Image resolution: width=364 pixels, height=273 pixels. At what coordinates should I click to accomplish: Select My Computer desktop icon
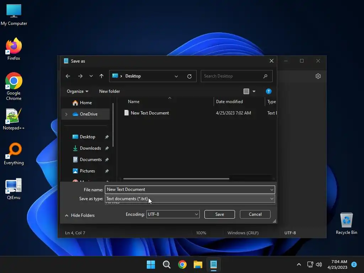[x=14, y=15]
